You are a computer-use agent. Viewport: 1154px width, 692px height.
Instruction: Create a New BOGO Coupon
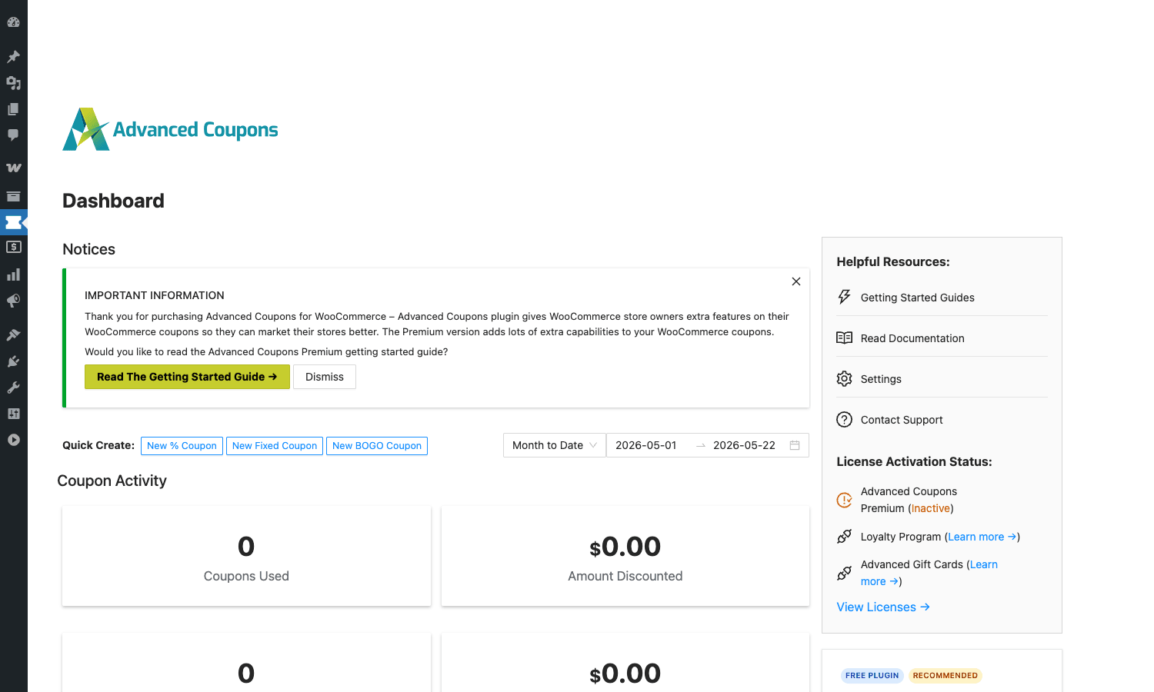(377, 446)
